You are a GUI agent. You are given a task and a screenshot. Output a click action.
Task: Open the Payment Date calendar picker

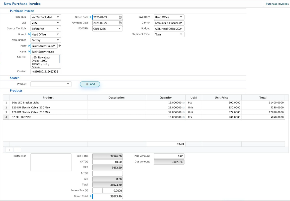pyautogui.click(x=120, y=23)
